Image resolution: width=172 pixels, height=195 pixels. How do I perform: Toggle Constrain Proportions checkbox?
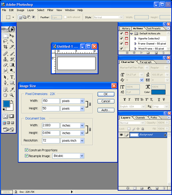point(26,150)
